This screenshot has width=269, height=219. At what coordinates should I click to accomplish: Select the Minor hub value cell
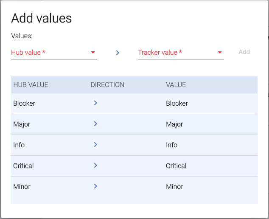tap(22, 187)
